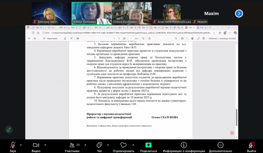Click the browser back arrow
Viewport: 263px width, 153px height.
(28, 33)
